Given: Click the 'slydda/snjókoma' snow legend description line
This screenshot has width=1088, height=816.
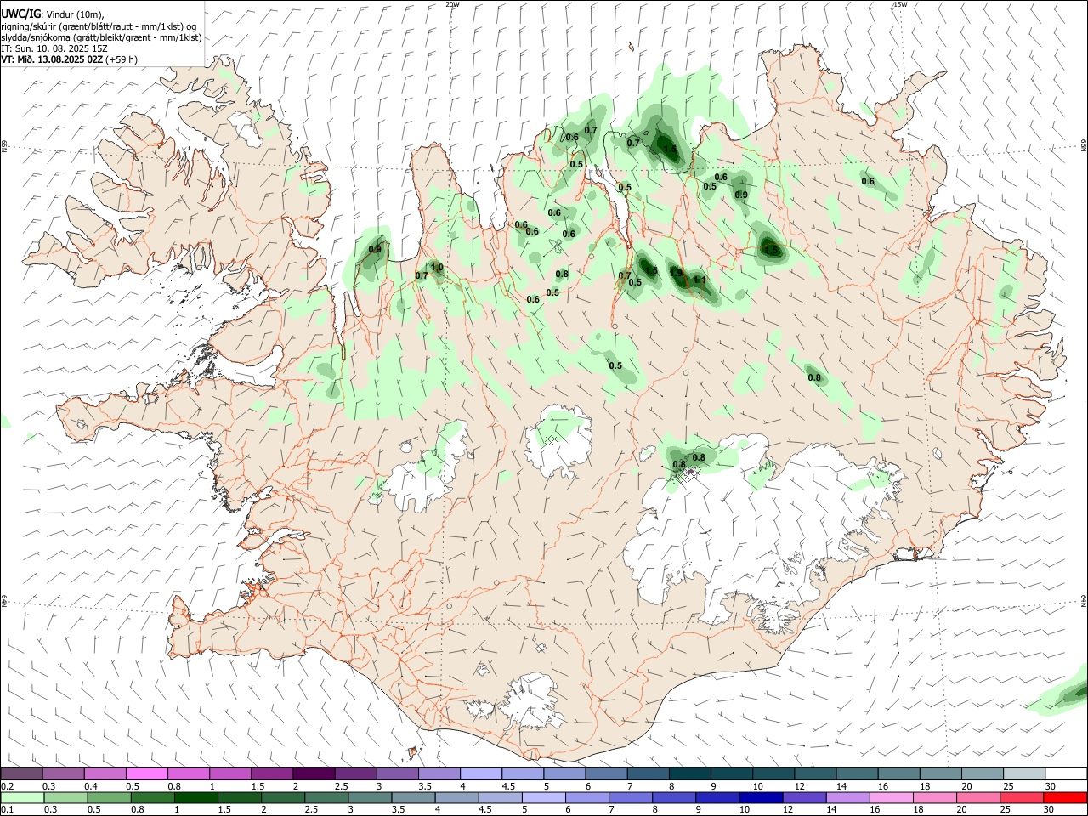Looking at the screenshot, I should click(101, 37).
